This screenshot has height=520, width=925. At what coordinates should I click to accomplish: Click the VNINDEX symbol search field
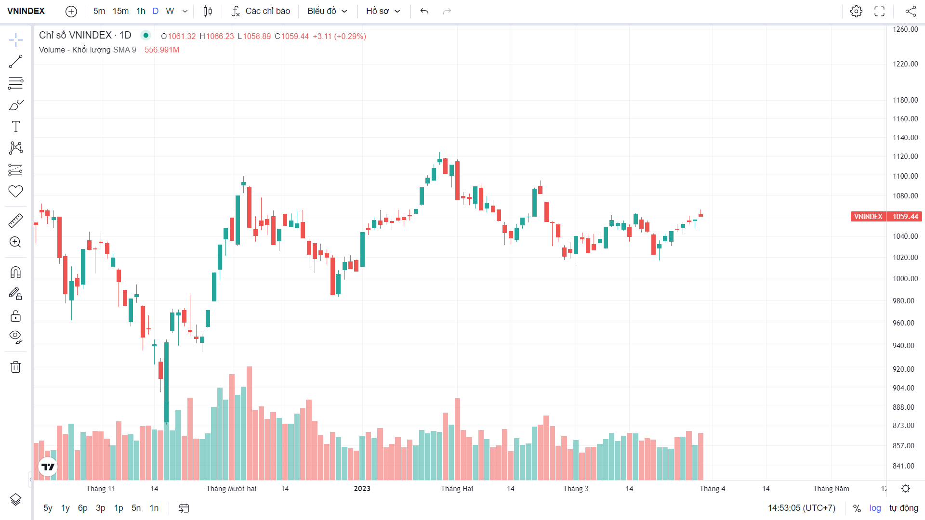pyautogui.click(x=26, y=11)
